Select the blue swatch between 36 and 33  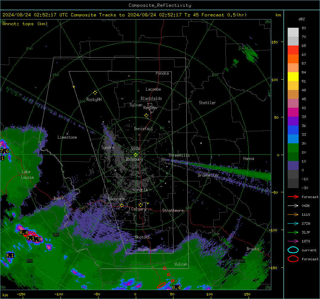tap(293, 130)
